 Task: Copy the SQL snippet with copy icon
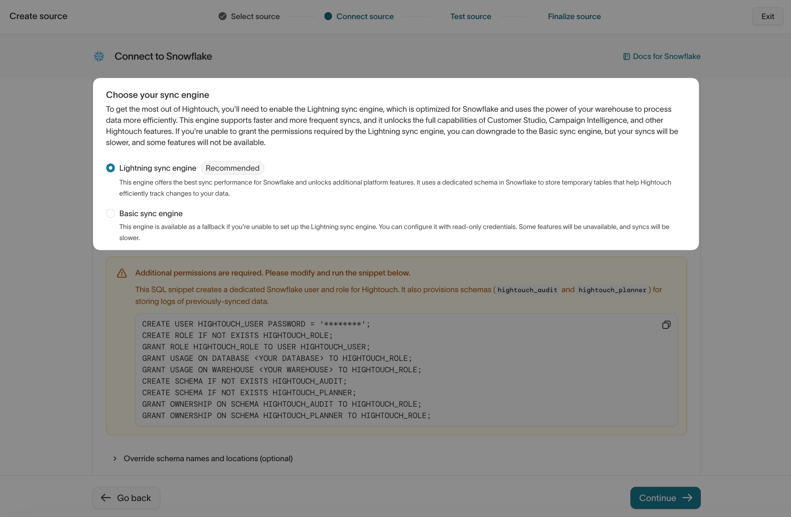666,325
